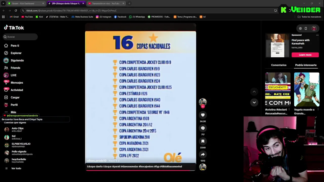This screenshot has height=182, width=324.
Task: Open WhatsApp bookmark
Action: 137,17
